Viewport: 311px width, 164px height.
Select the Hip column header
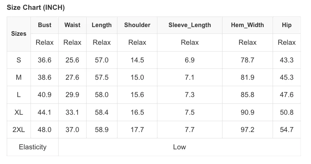click(287, 25)
